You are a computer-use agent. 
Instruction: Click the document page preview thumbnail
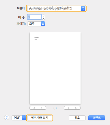click(x=55, y=68)
